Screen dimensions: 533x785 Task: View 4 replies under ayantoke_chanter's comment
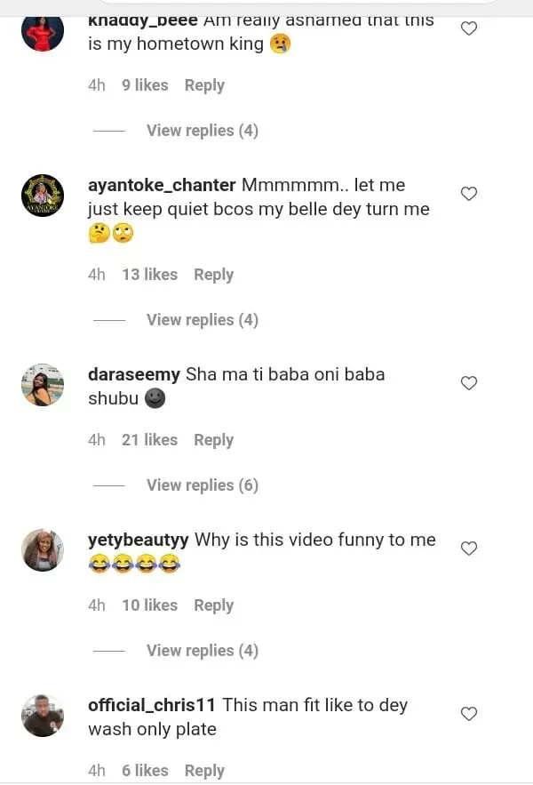(202, 320)
